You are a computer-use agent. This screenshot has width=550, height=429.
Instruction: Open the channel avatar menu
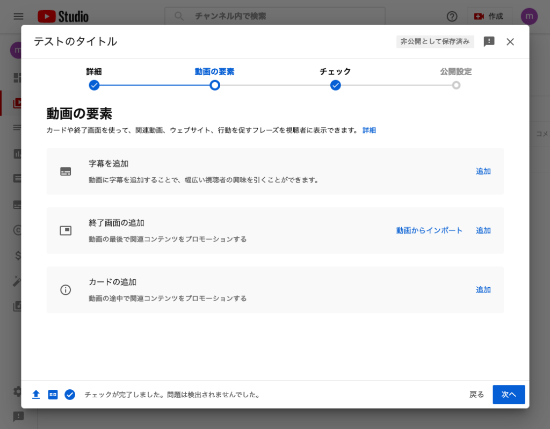click(529, 16)
